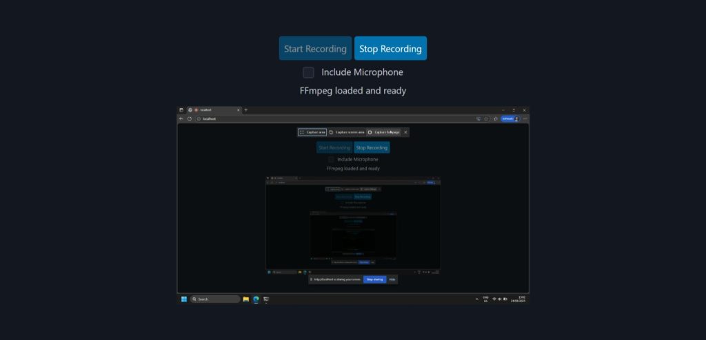Click the browser back arrow in preview
706x340 pixels.
181,118
